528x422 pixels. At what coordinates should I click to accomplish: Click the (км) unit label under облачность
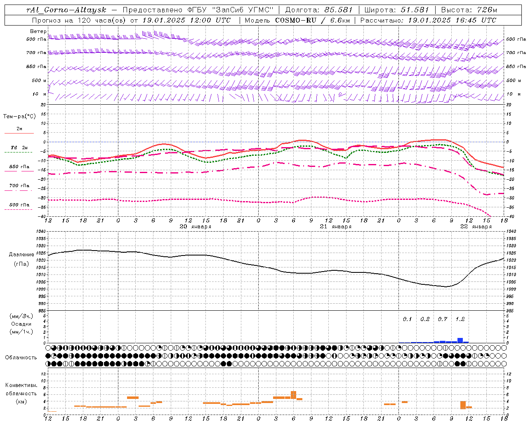click(21, 401)
